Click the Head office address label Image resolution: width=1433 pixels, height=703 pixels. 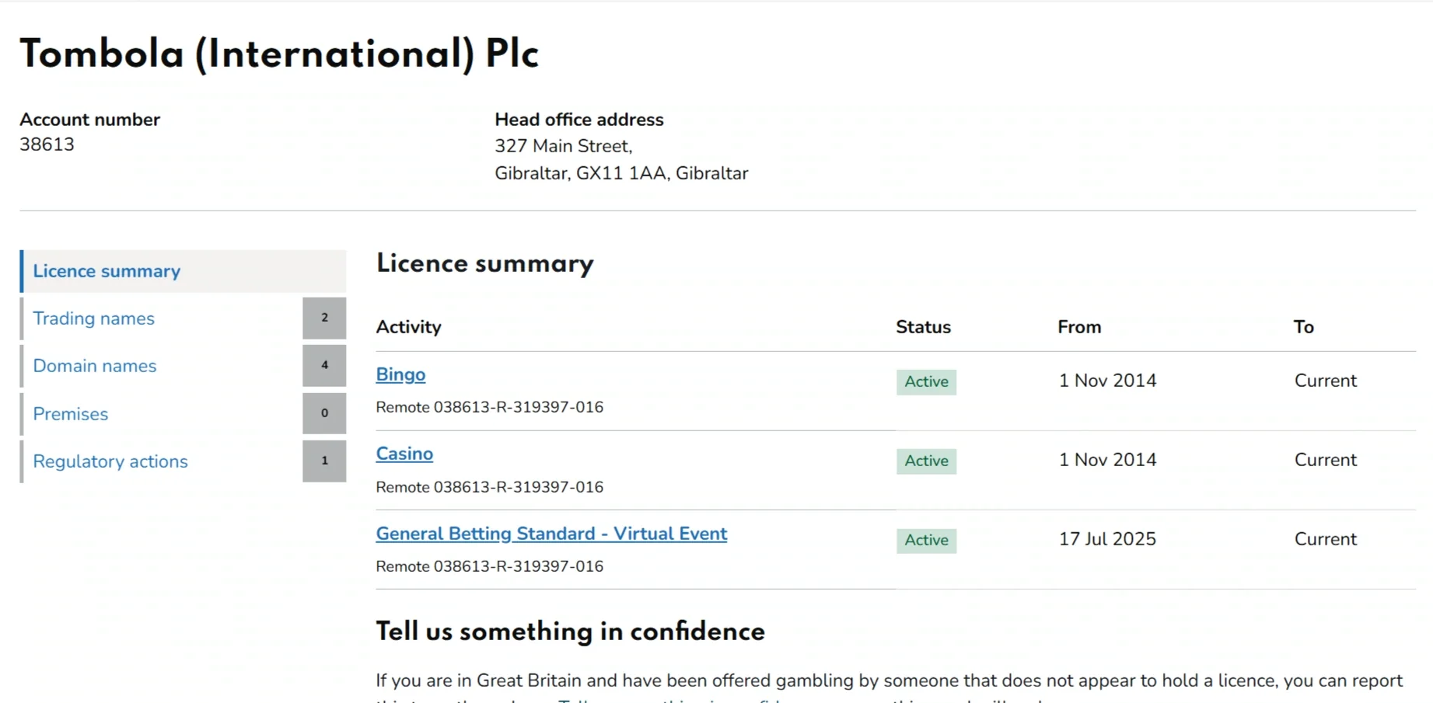coord(579,120)
